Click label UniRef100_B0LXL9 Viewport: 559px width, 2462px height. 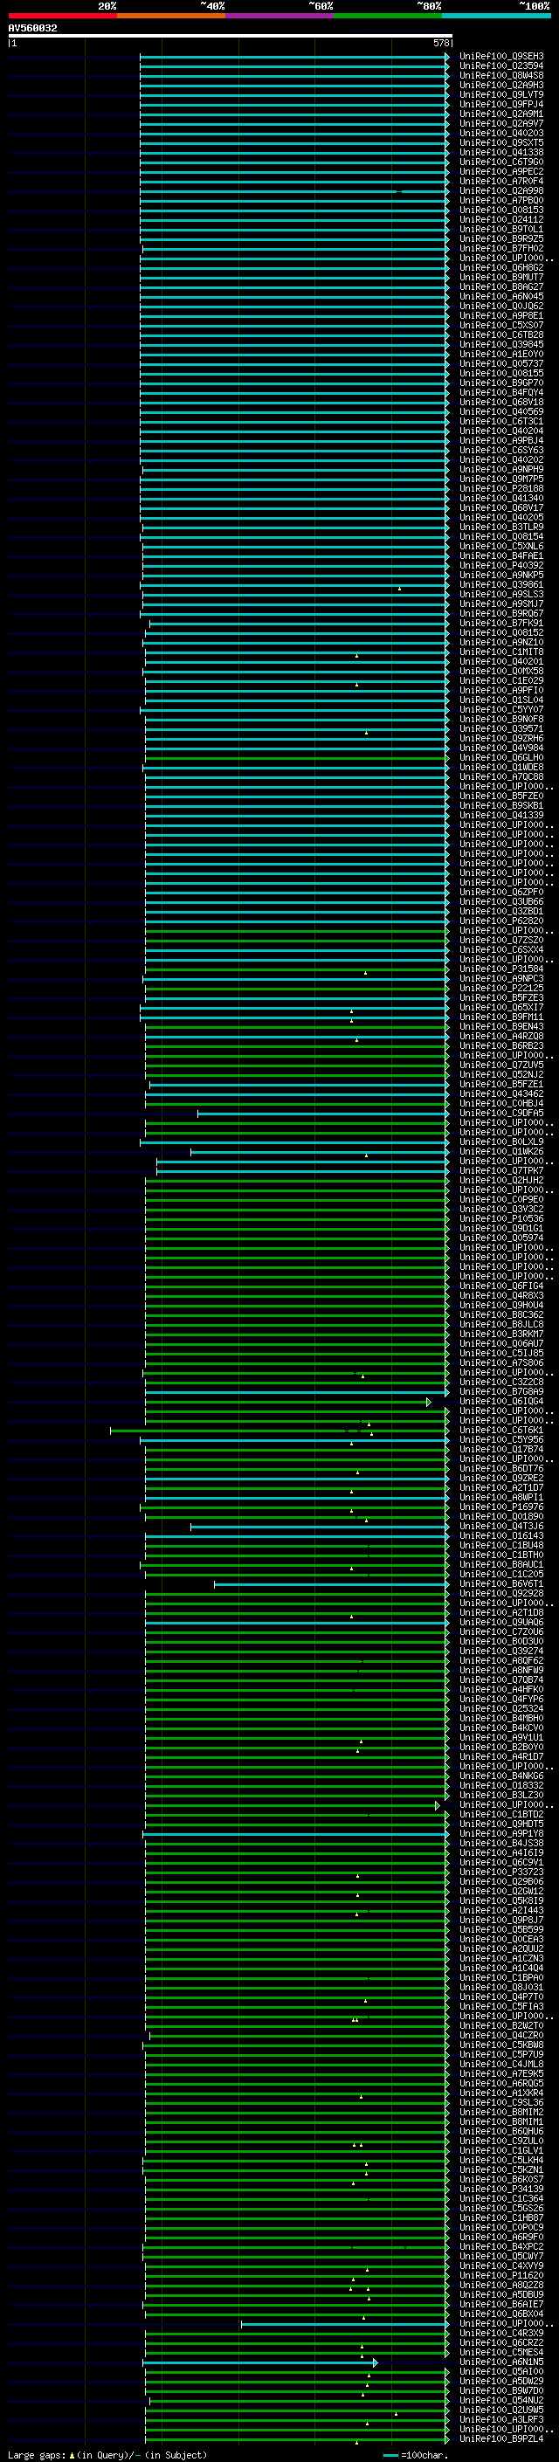point(500,1142)
